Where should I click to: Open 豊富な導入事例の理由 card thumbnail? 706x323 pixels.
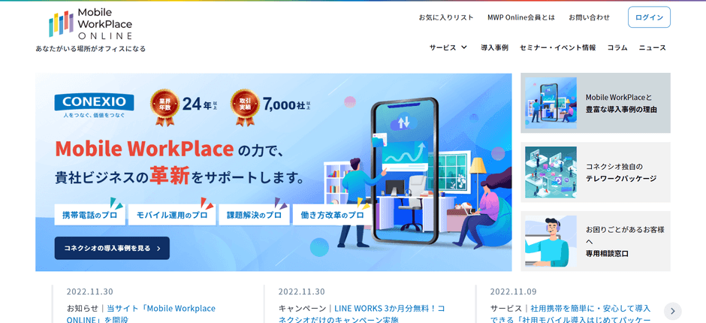551,103
